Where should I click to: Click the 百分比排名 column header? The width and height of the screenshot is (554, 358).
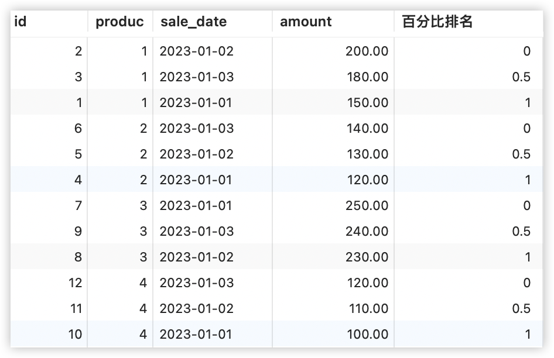coord(468,22)
